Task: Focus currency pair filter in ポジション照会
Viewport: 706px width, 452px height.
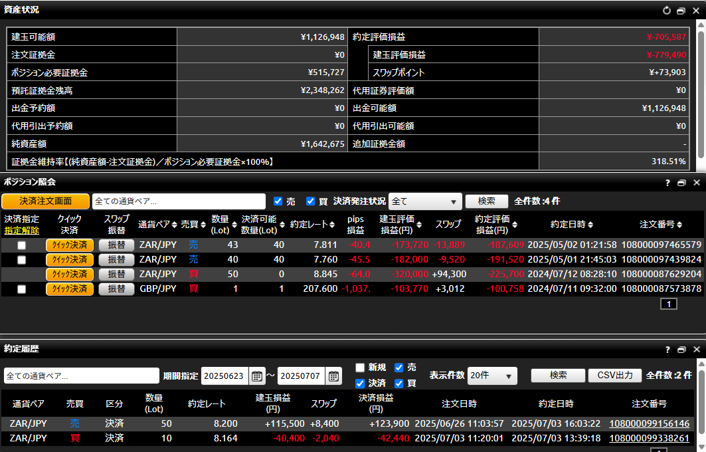Action: point(179,201)
